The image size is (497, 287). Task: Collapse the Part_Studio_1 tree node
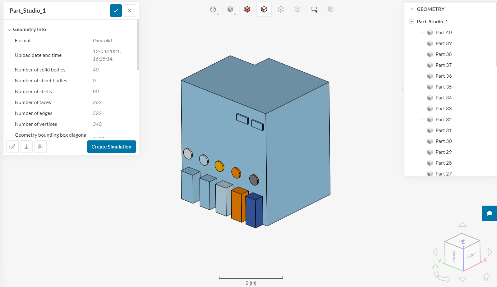pyautogui.click(x=412, y=21)
